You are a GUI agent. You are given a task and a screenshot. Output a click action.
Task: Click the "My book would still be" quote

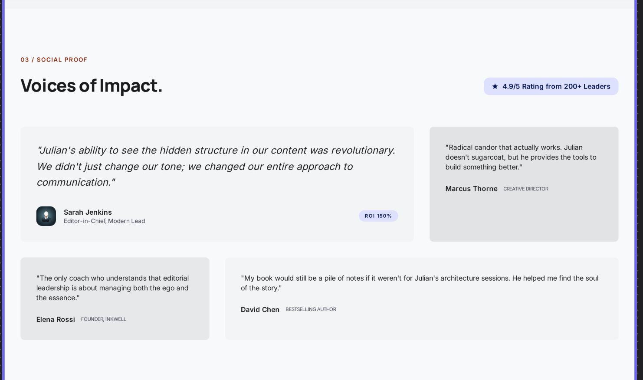pyautogui.click(x=419, y=283)
